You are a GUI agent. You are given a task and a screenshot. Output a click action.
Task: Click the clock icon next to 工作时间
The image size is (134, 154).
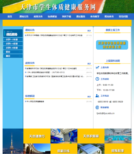point(97,79)
